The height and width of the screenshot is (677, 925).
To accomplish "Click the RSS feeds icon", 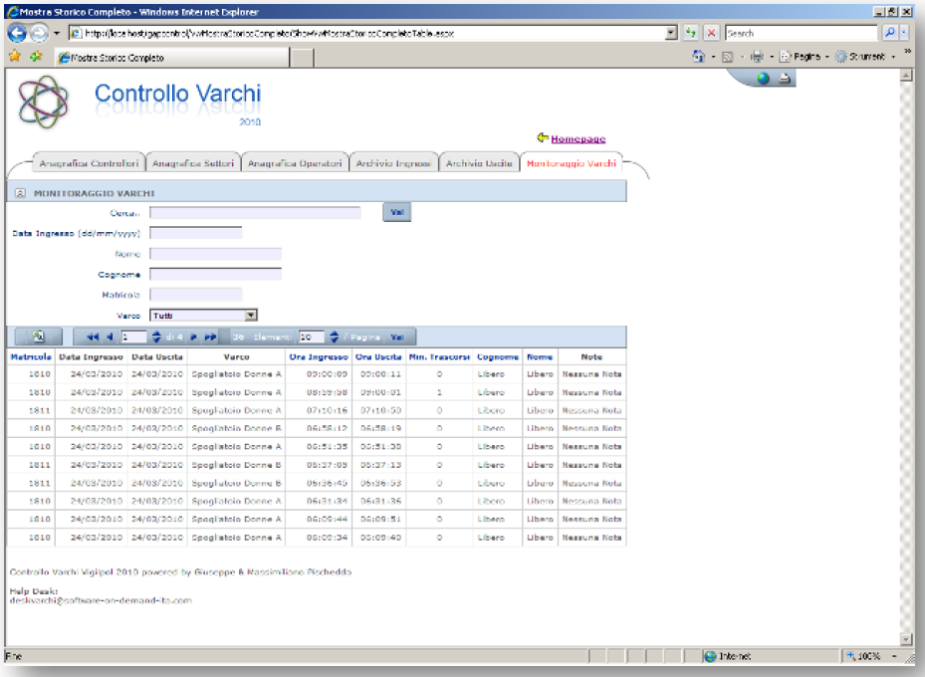I will pyautogui.click(x=728, y=57).
